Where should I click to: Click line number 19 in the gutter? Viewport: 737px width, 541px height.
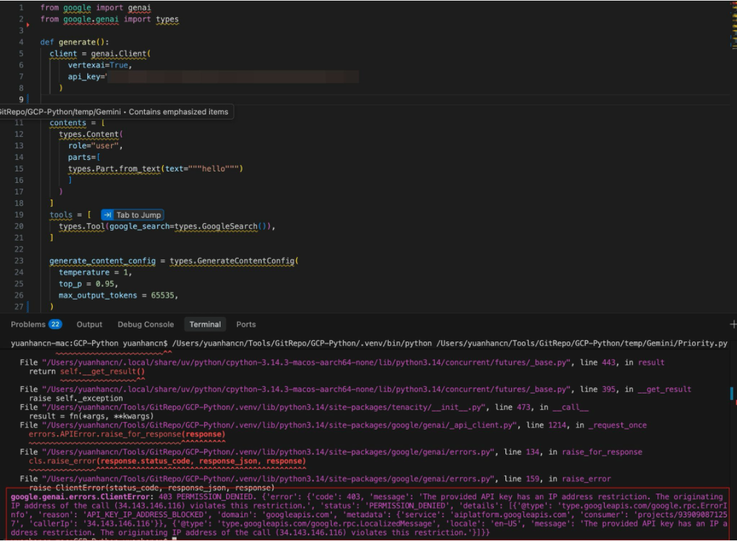coord(19,215)
